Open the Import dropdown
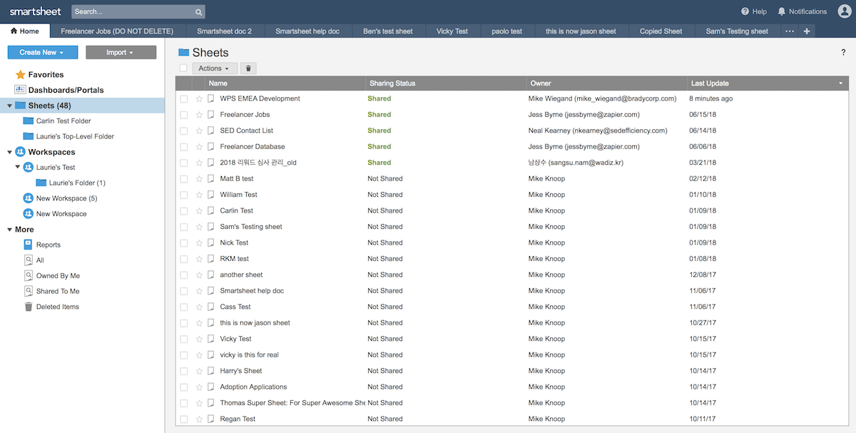856x433 pixels. 121,53
